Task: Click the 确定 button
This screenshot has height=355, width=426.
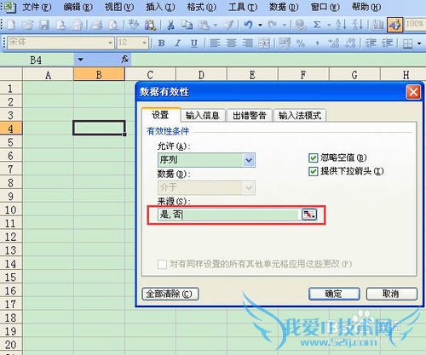Action: pyautogui.click(x=334, y=294)
